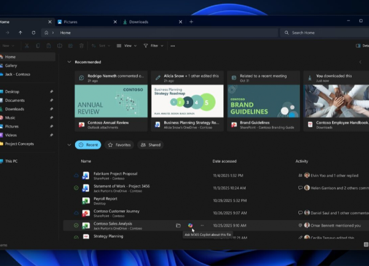Click the Home address bar path

(159, 33)
